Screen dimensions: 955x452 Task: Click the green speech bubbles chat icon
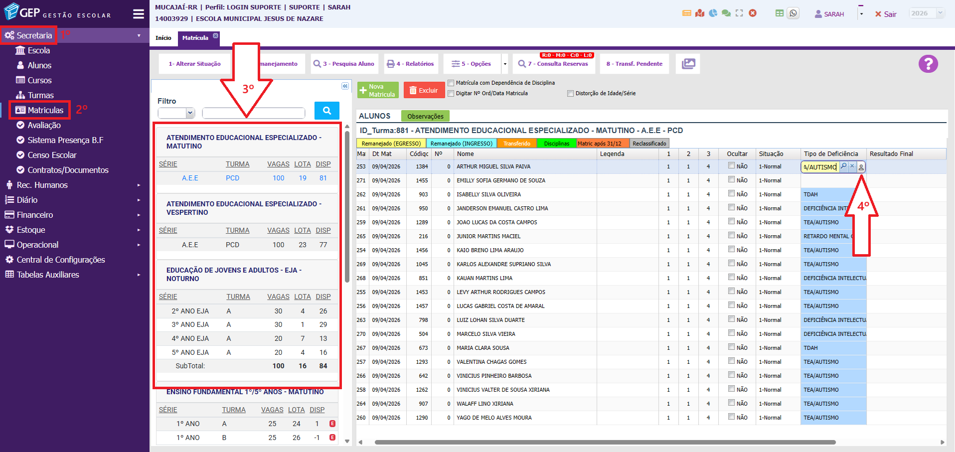[726, 13]
